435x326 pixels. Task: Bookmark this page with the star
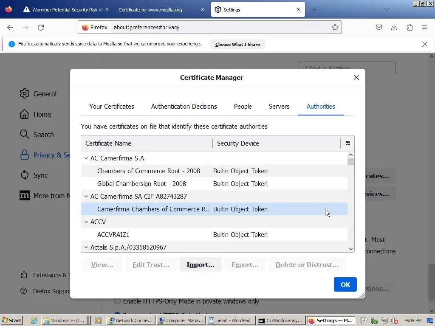pyautogui.click(x=335, y=27)
